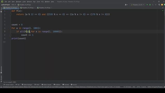Click 'count += 1' on line 8
Screen dimensions: 165x93
click(x=27, y=35)
